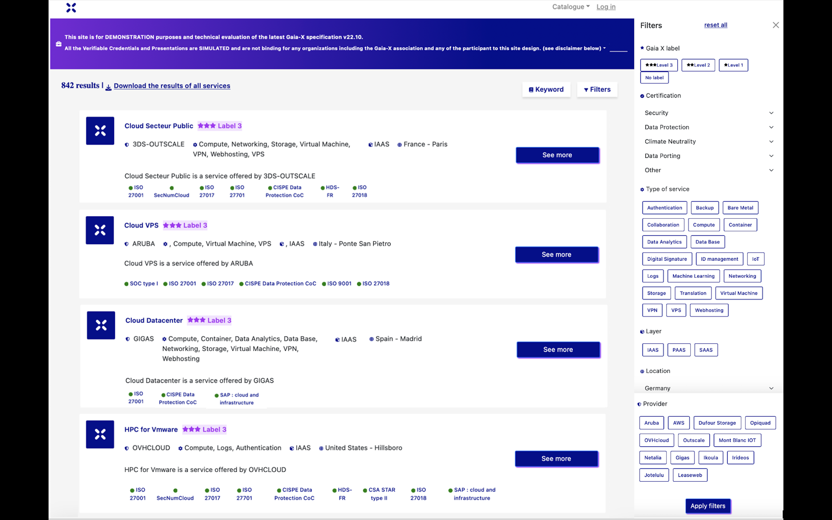Screen dimensions: 832x520
Task: Click the Cloud Secteur Public service logo
Action: click(x=100, y=131)
